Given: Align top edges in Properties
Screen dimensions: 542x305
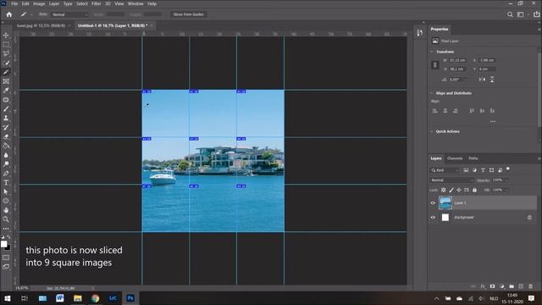Looking at the screenshot, I should point(472,111).
